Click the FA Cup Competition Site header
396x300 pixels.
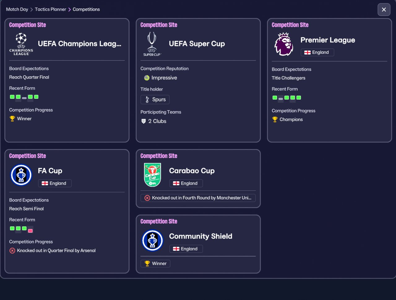click(28, 156)
